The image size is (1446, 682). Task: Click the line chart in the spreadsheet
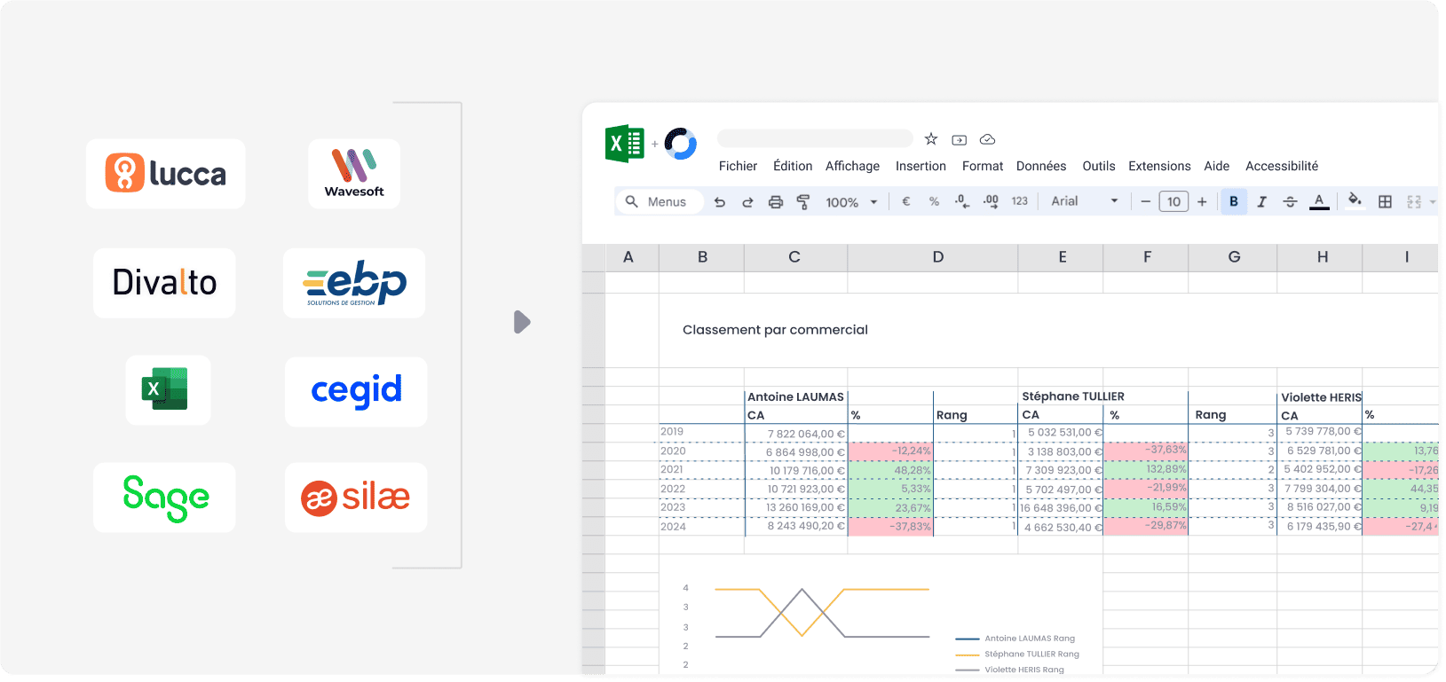[822, 613]
